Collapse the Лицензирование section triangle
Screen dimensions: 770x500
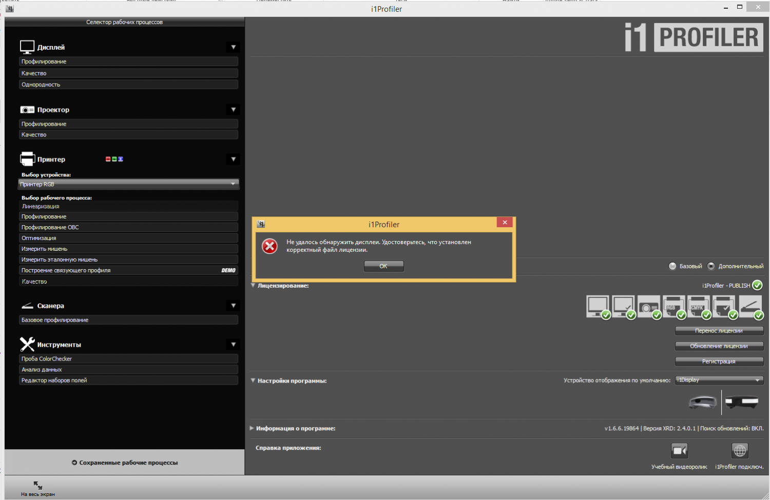(253, 285)
